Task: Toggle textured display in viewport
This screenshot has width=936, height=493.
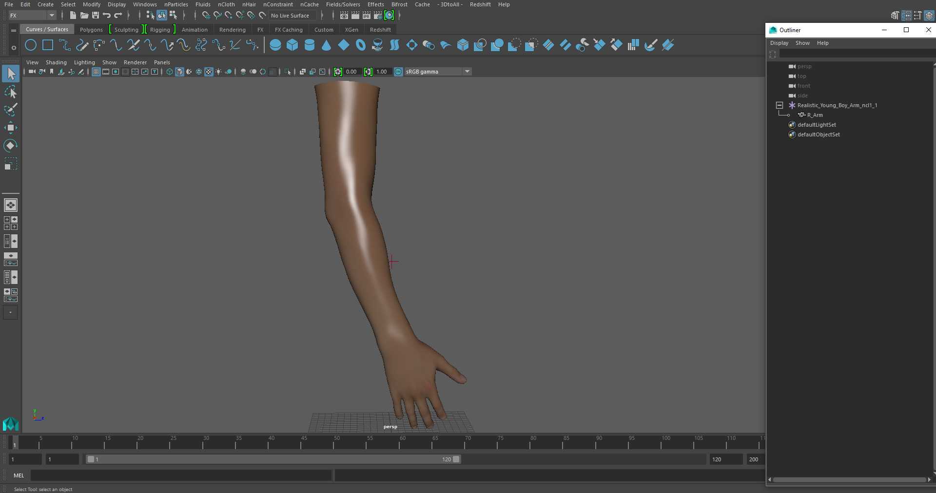Action: click(x=209, y=72)
